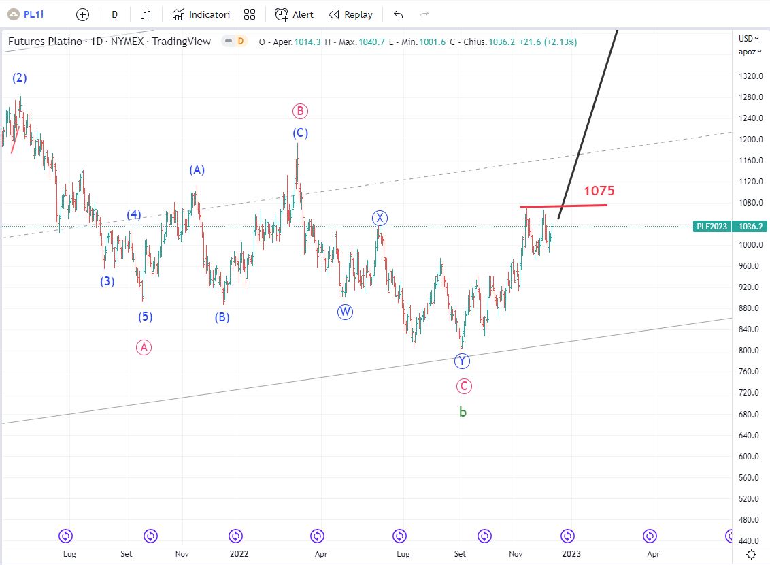Click the PLF2023 price label

click(x=712, y=227)
